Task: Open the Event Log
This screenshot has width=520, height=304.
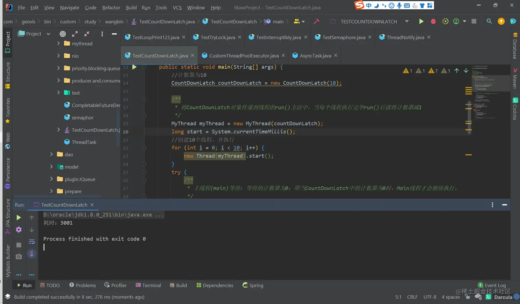Action: tap(492, 285)
